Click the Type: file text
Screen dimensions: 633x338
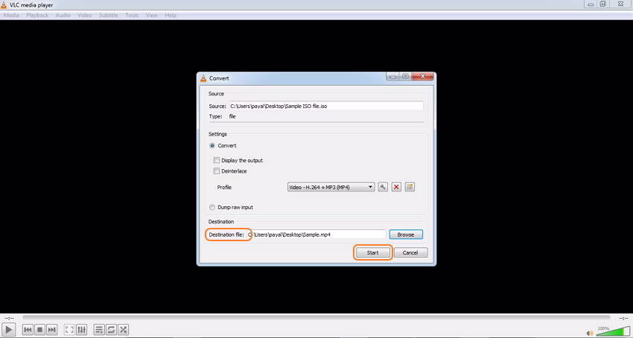coord(223,116)
